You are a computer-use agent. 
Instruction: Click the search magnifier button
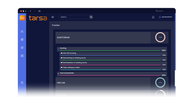click(91, 17)
